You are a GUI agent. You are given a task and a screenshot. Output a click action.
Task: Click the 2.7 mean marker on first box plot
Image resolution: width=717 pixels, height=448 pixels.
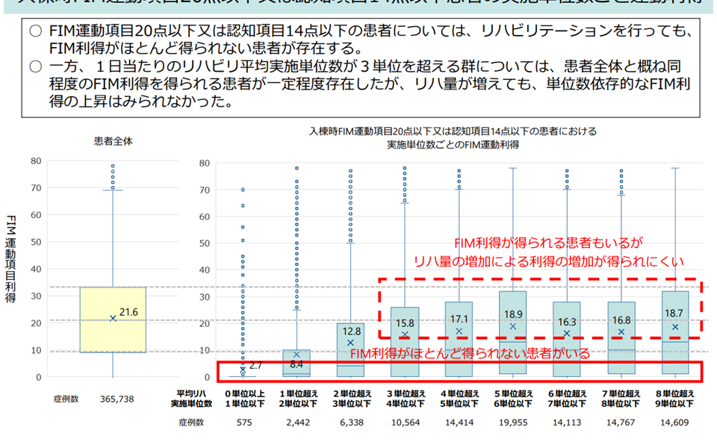(x=242, y=369)
